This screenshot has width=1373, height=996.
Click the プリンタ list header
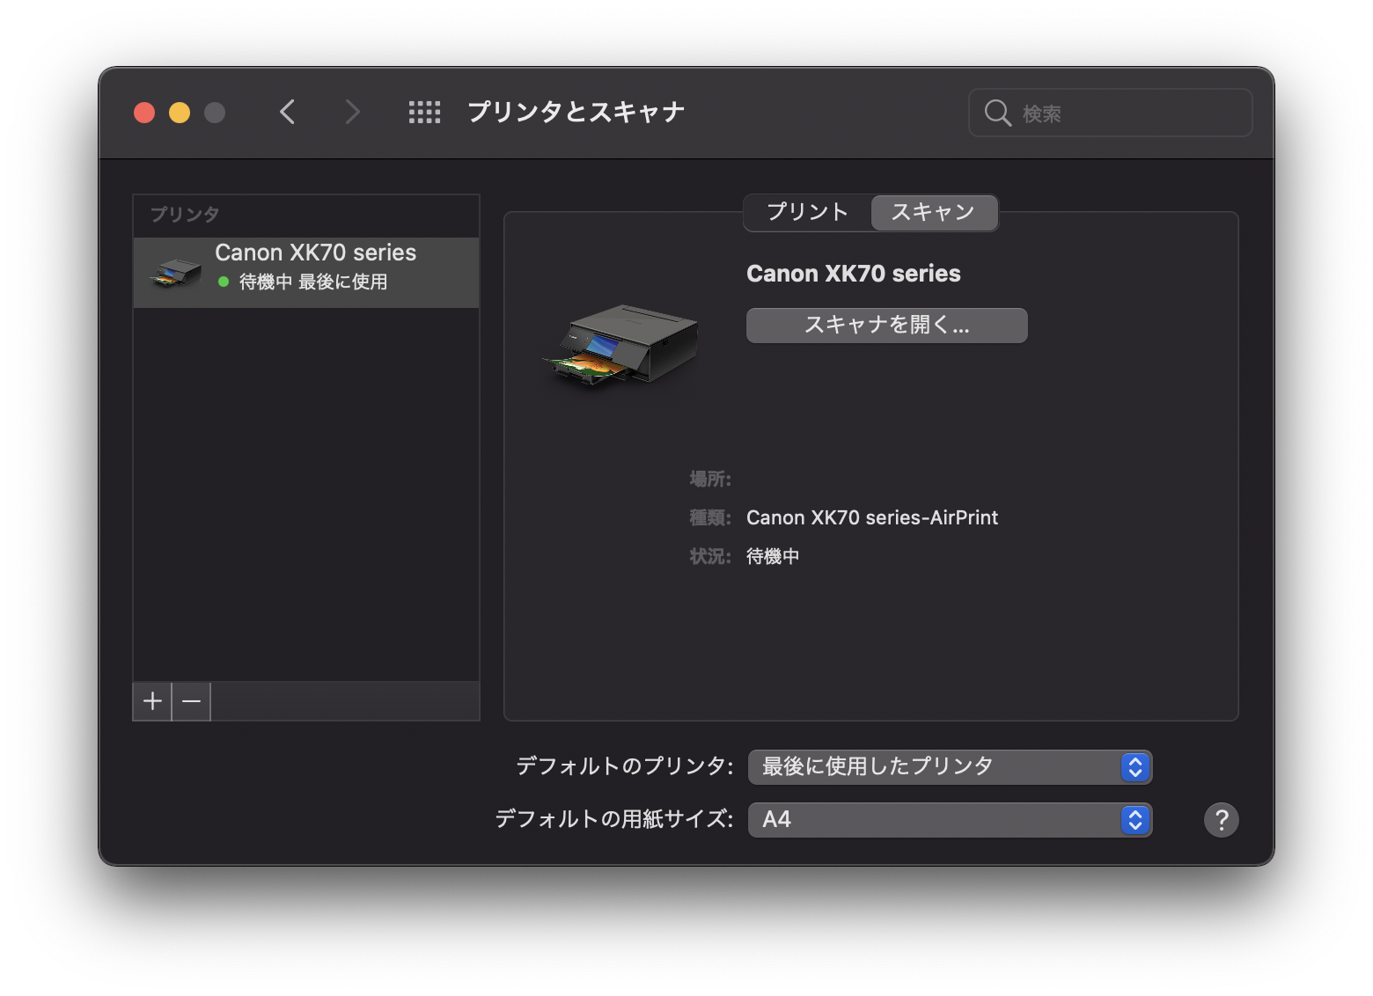(x=185, y=214)
